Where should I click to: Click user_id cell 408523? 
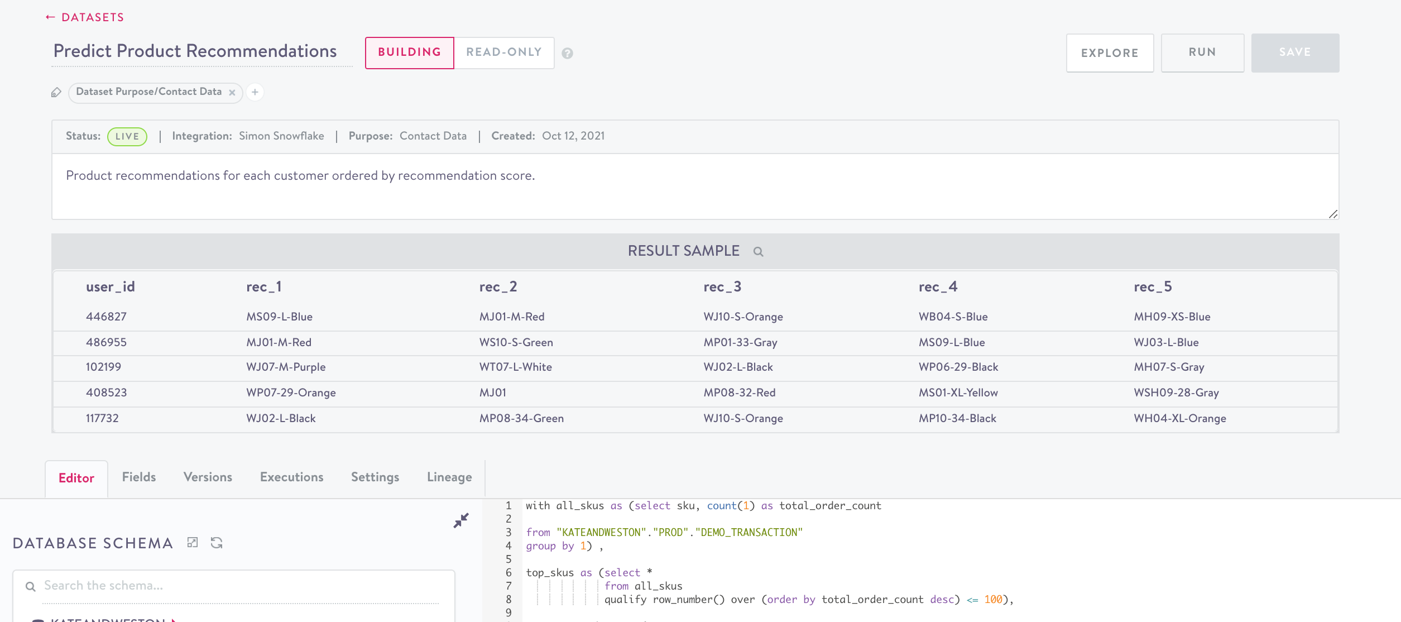coord(106,393)
